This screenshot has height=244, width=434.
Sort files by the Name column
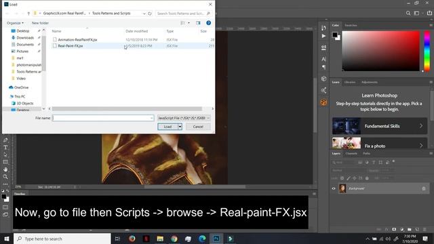pos(56,31)
